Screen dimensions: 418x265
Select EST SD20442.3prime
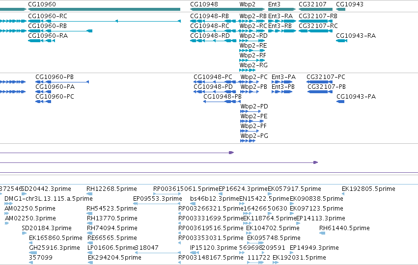[46, 189]
